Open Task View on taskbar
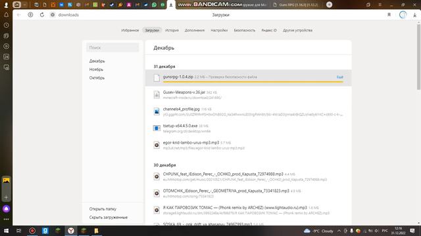 click(19, 231)
